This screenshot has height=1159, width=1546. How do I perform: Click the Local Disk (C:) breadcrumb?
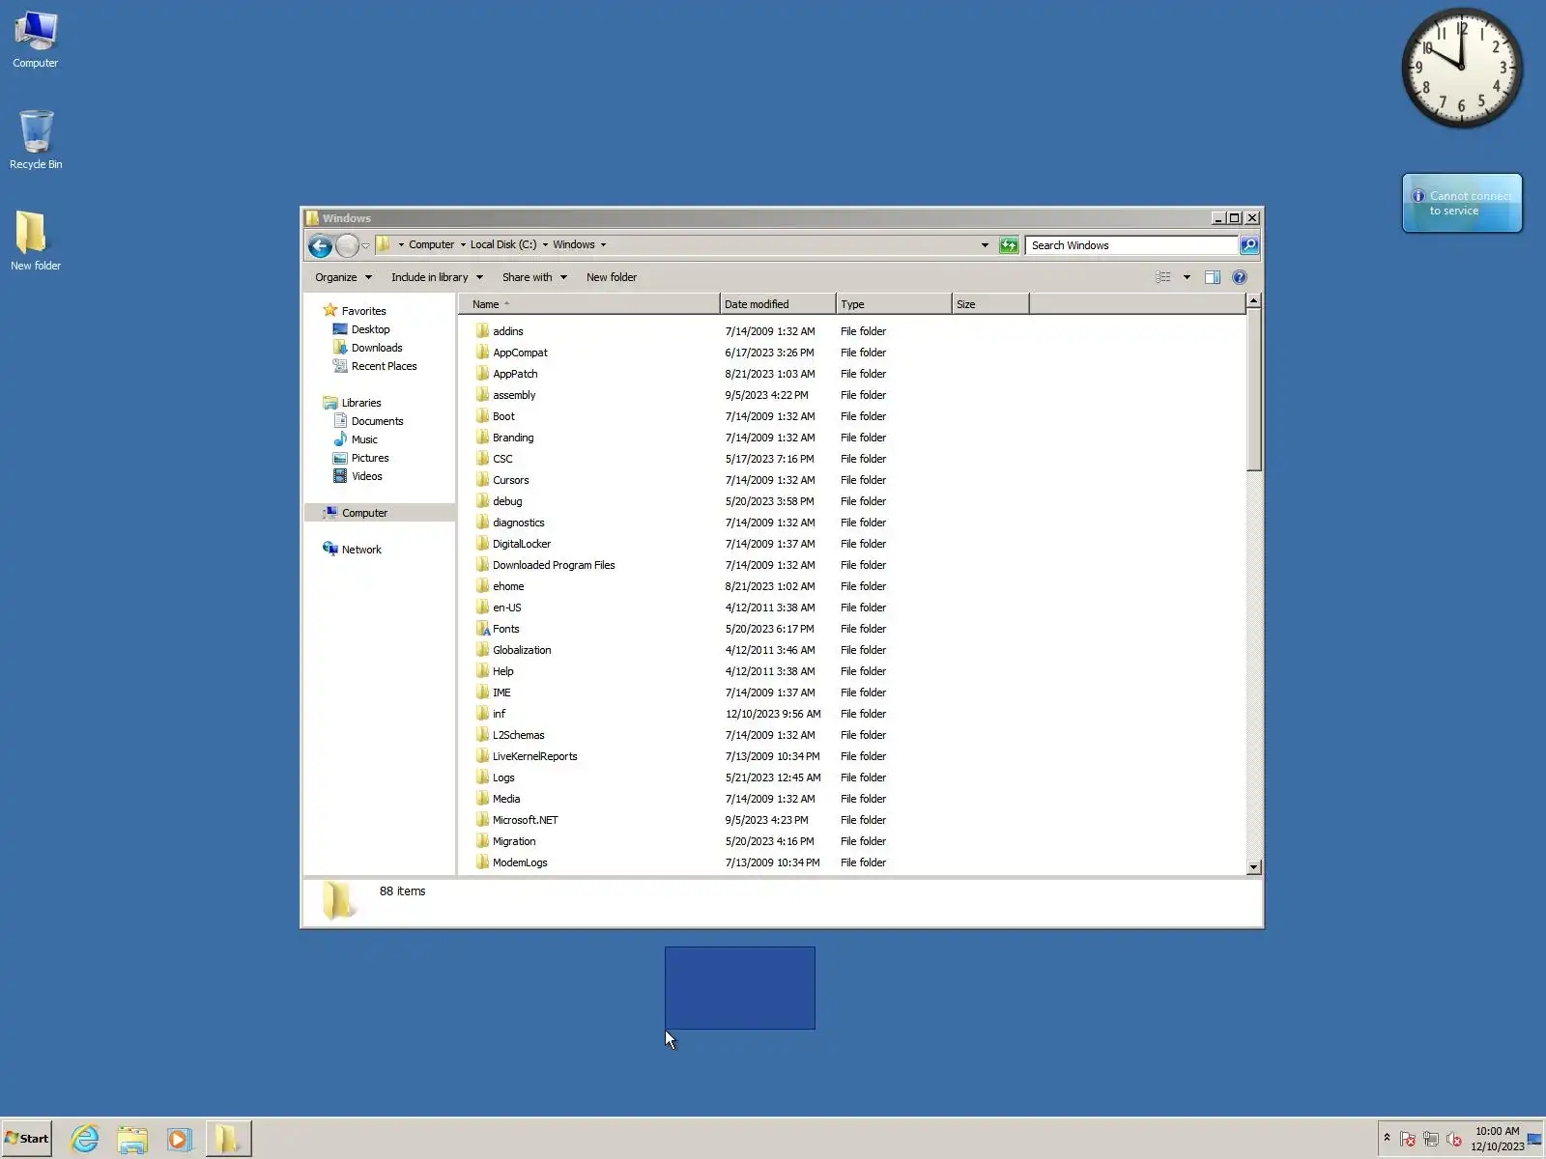pyautogui.click(x=503, y=245)
